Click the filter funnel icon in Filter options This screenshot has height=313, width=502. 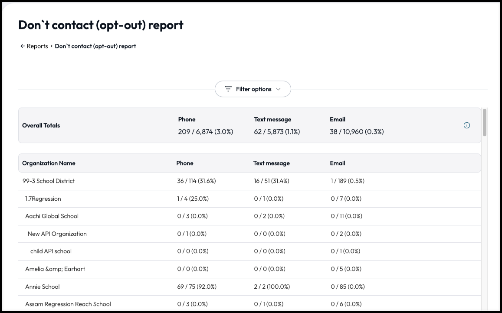click(228, 88)
